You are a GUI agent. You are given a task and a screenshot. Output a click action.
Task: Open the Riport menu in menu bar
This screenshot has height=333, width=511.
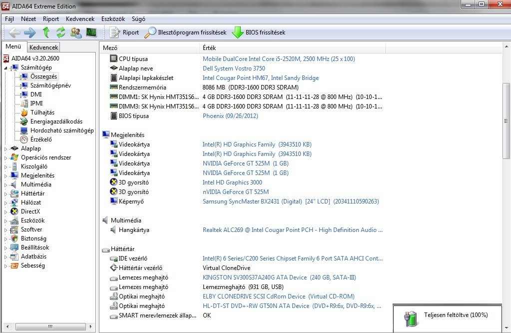[51, 19]
